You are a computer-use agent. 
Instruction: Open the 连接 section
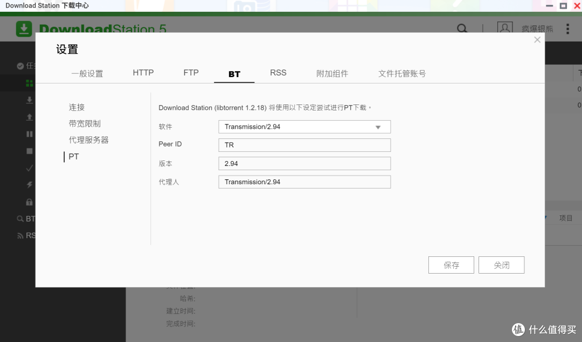click(77, 107)
